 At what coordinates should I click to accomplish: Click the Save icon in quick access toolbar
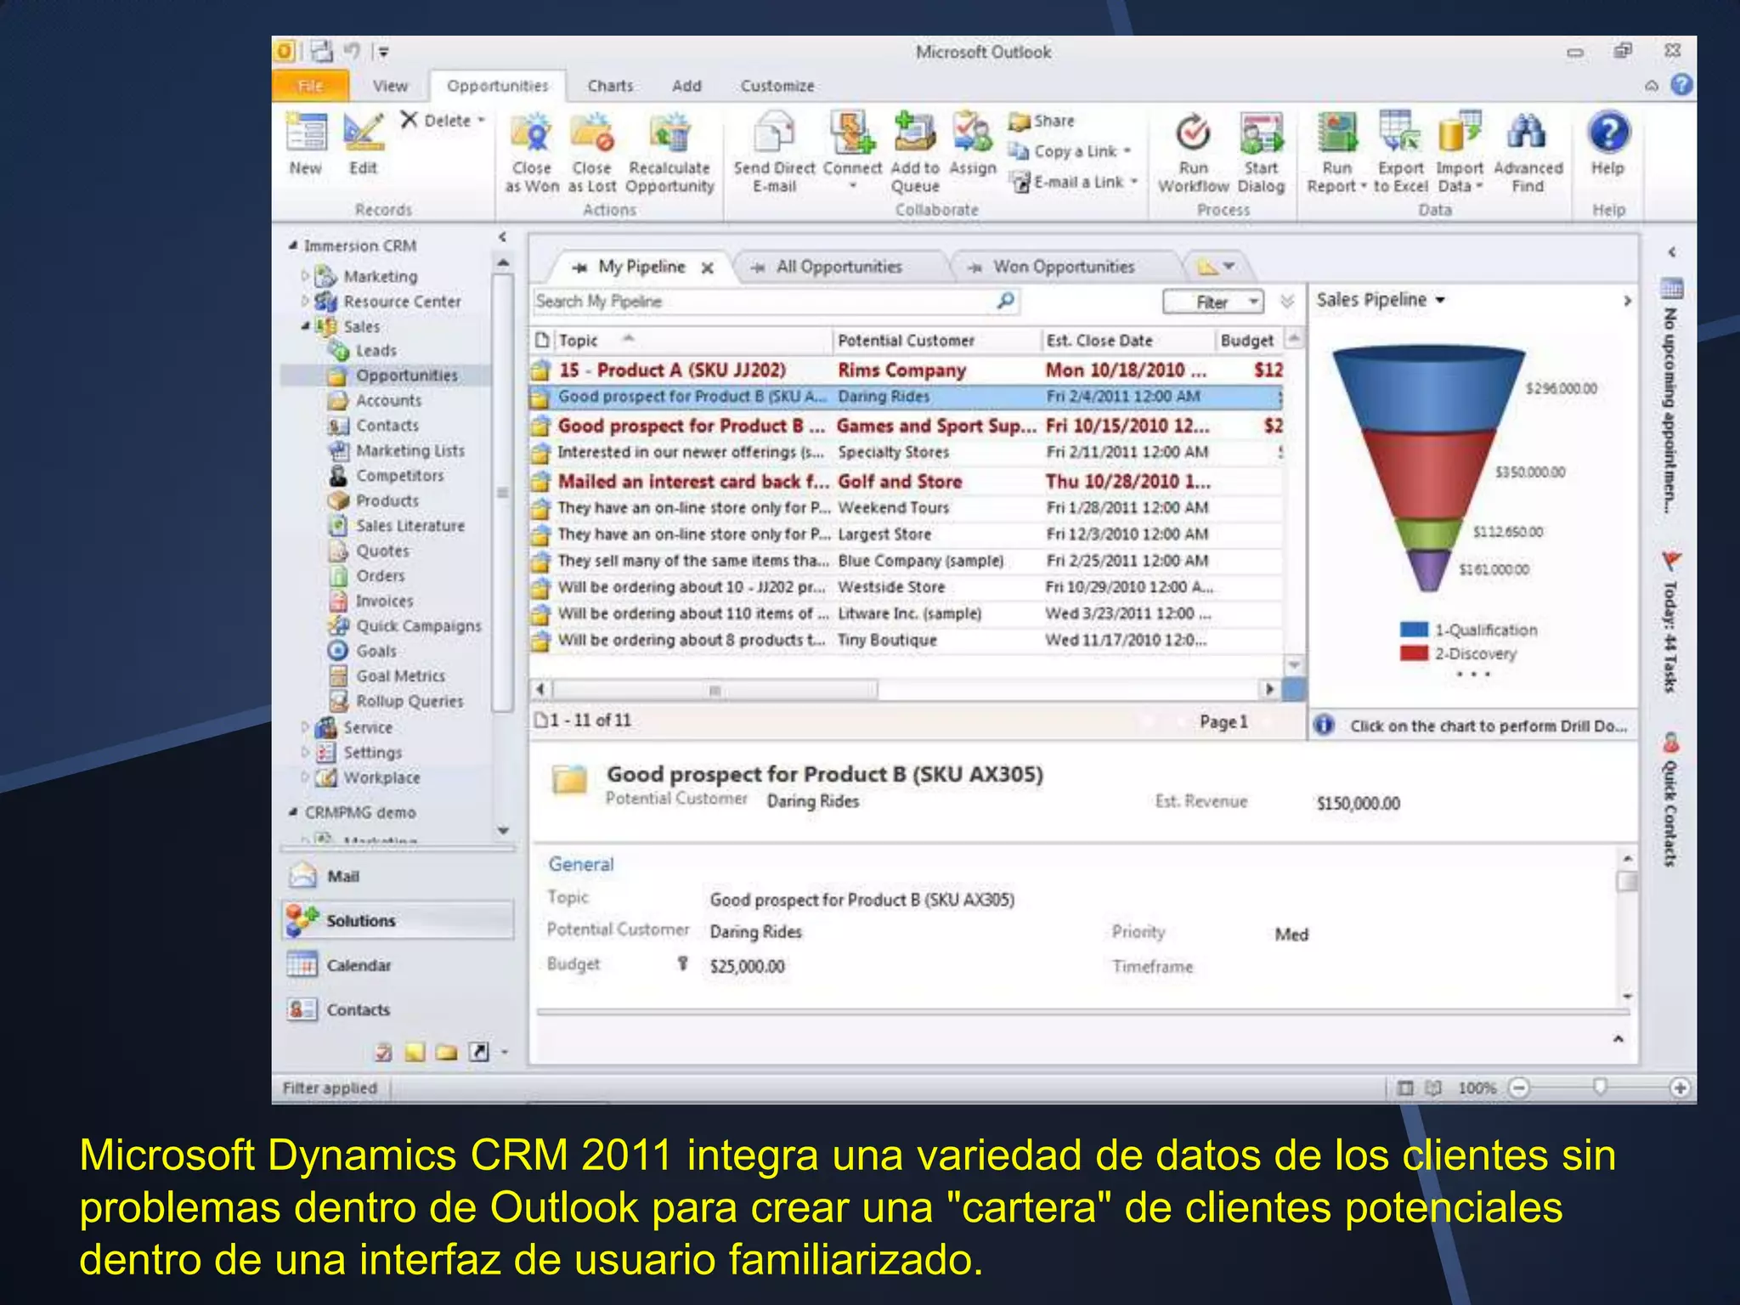(321, 52)
